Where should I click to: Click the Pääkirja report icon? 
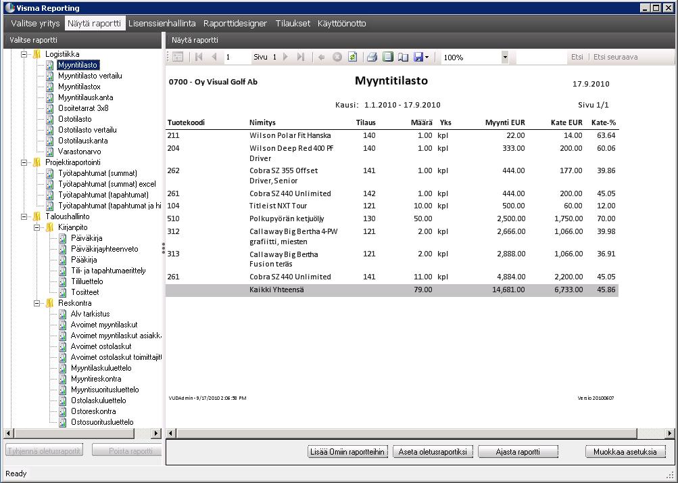pyautogui.click(x=63, y=260)
